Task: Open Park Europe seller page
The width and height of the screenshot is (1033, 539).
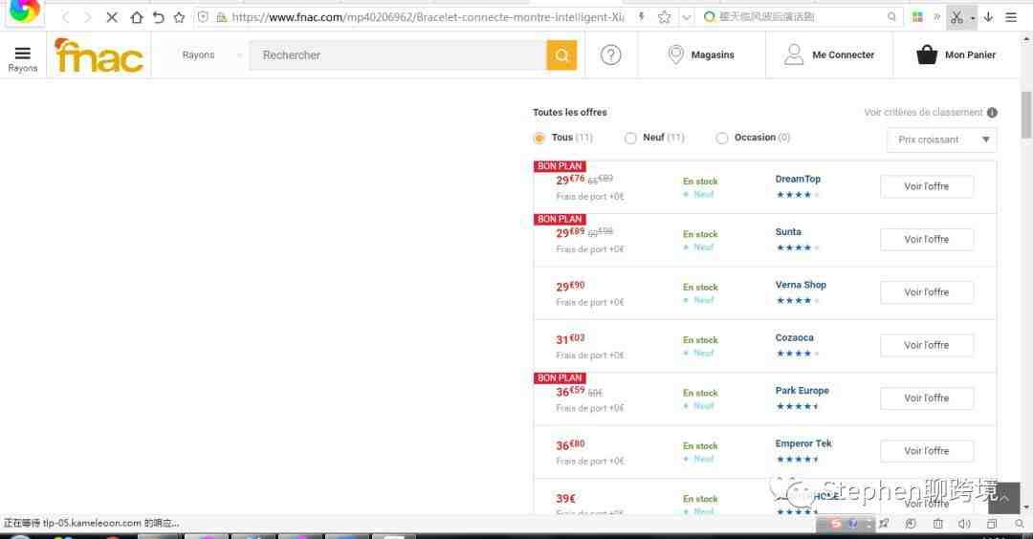Action: point(802,390)
